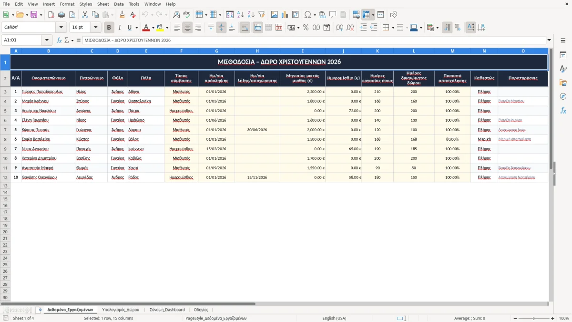This screenshot has height=322, width=572.
Task: Click the Format as Percent icon
Action: [306, 28]
